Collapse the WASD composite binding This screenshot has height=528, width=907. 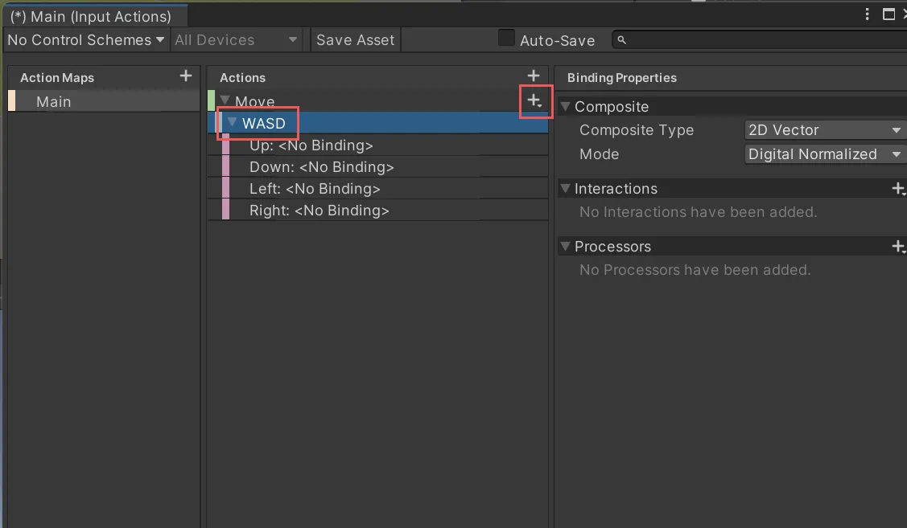point(233,123)
